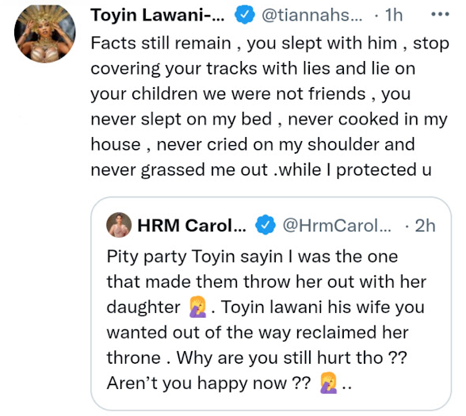Click Toyin Lawani's blue verified badge
The image size is (466, 416).
(x=244, y=15)
